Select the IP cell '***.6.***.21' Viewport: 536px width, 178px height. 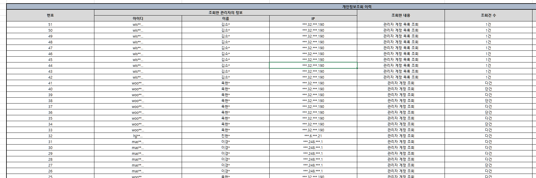click(313, 136)
